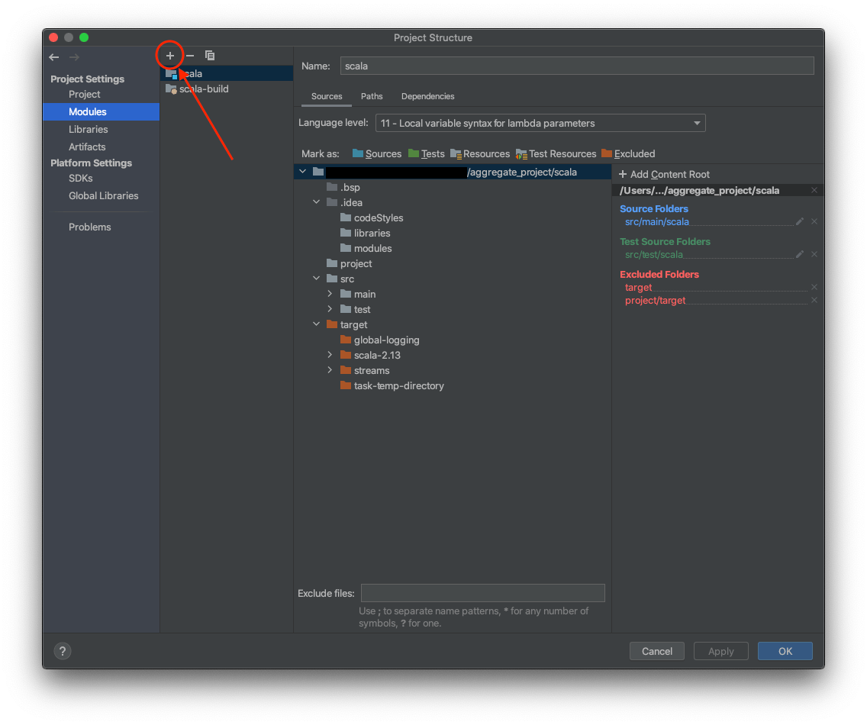Click the project/target excluded entry

click(655, 300)
